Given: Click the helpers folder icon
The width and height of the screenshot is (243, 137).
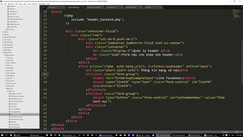Looking at the screenshot, I should [x=8, y=68].
